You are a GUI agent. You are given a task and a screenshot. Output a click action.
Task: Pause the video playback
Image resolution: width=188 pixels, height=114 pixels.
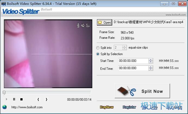tap(14, 99)
